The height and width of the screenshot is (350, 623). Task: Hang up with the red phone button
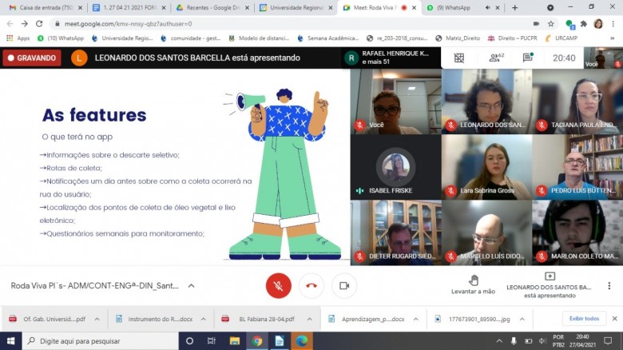[311, 285]
